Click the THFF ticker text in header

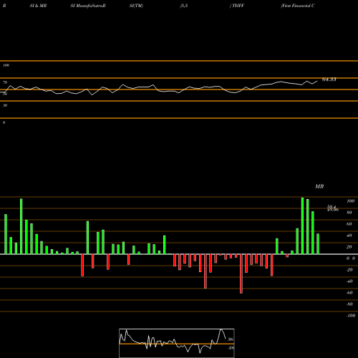pyautogui.click(x=238, y=6)
